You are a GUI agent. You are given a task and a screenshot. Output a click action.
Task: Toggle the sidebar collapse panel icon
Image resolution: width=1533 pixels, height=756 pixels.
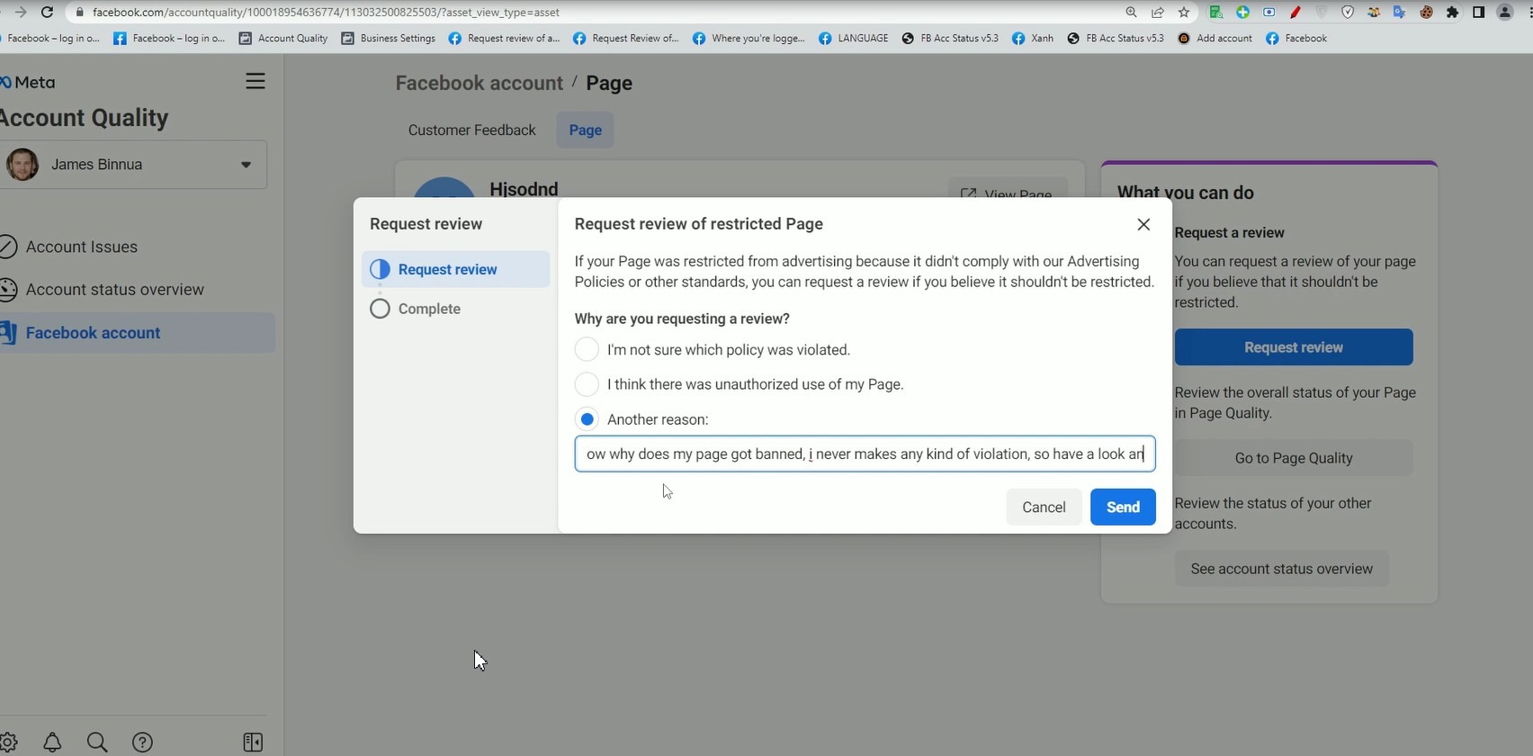(x=253, y=742)
